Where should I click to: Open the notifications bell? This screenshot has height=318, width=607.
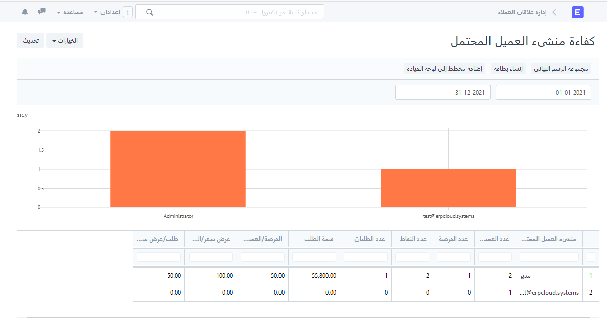pyautogui.click(x=25, y=12)
